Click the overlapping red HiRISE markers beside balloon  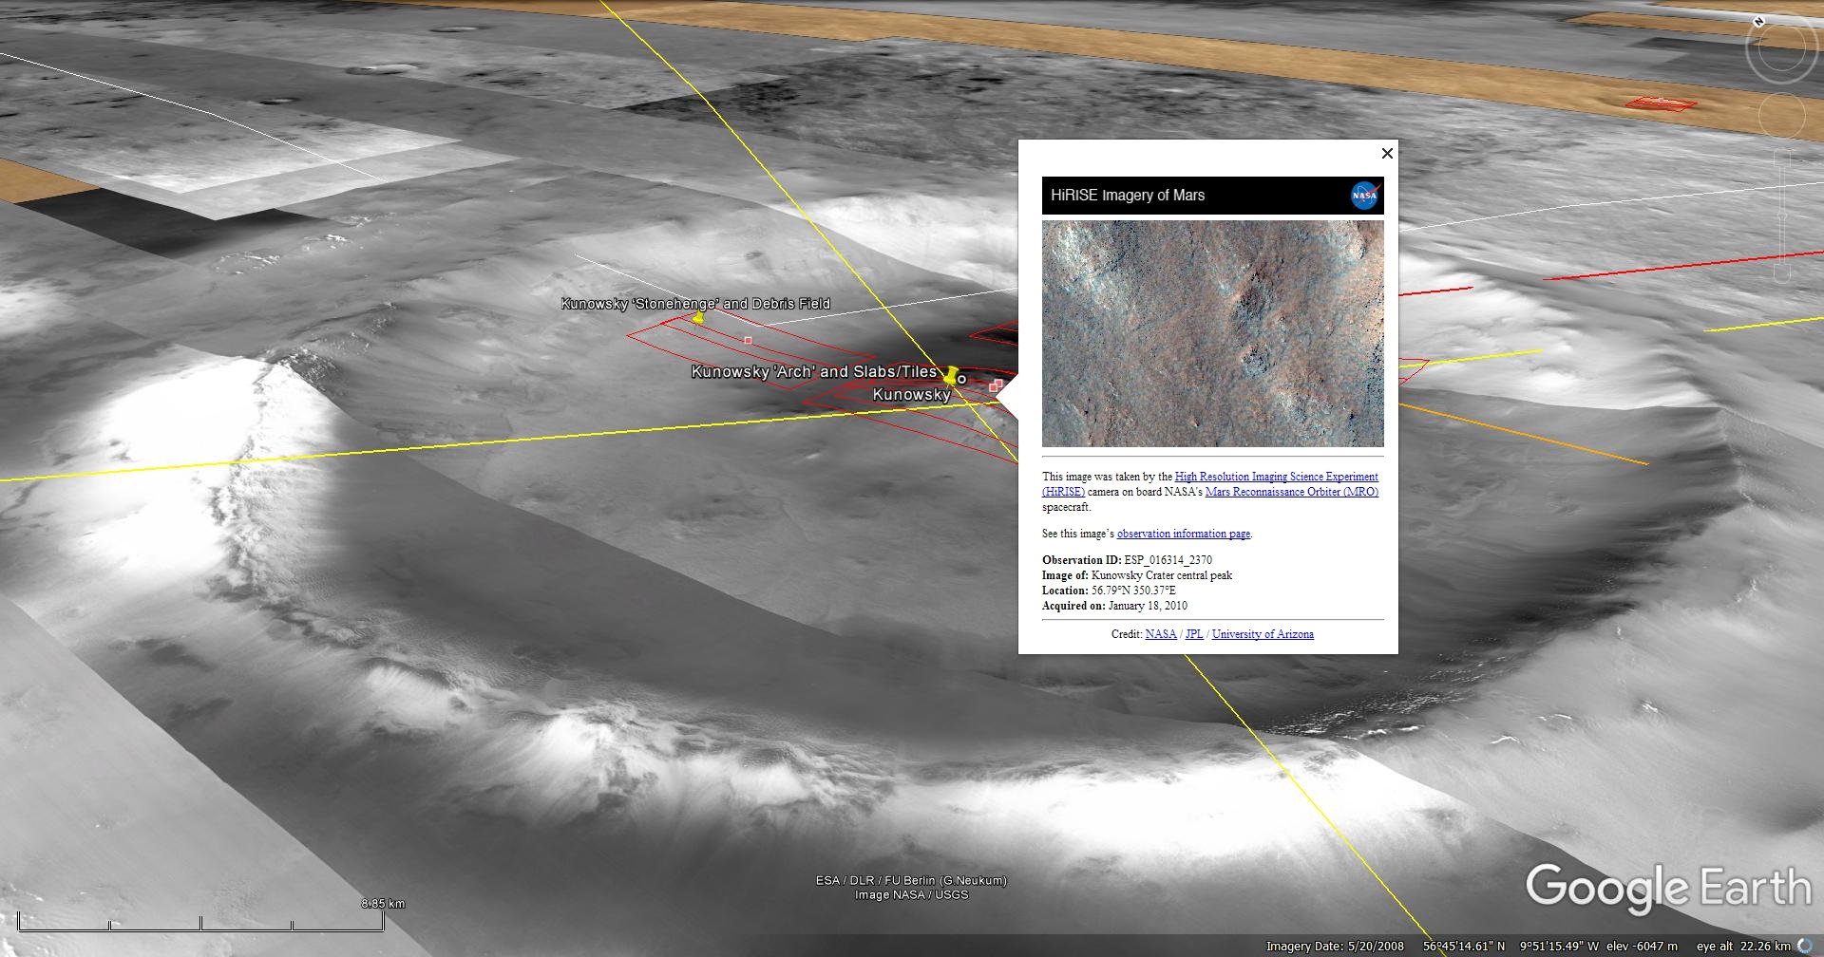coord(996,385)
